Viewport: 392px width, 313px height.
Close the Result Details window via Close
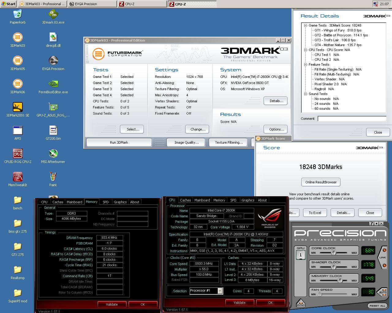click(x=378, y=132)
